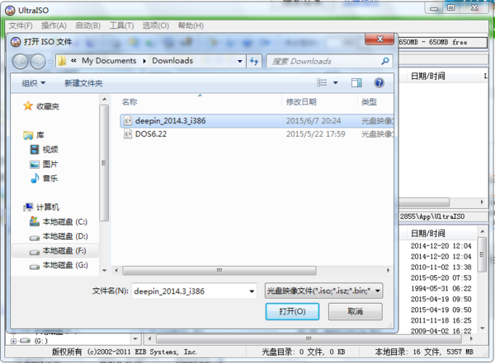Viewport: 495px width, 363px height.
Task: Select the 2010-11-02 13:38 row
Action: [x=441, y=268]
